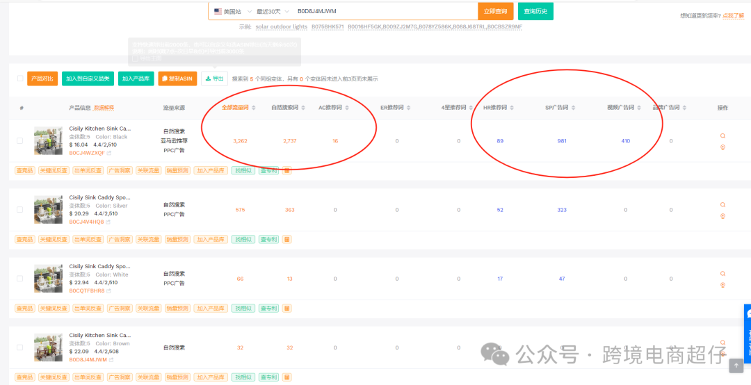The image size is (751, 385).
Task: Click the 立即查询 search button
Action: point(496,11)
